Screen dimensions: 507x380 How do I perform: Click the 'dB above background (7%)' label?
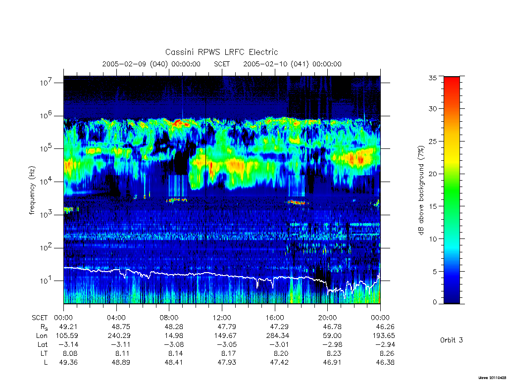(421, 190)
